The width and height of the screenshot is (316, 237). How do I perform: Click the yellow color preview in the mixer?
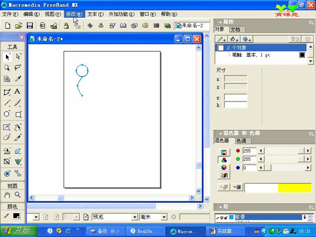295,188
